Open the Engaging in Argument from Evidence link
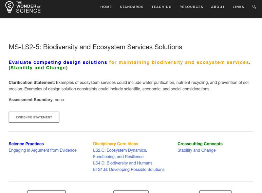The width and height of the screenshot is (262, 193). [43, 150]
